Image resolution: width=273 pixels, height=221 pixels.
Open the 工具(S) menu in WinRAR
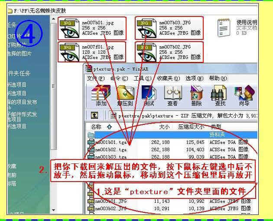point(143,78)
